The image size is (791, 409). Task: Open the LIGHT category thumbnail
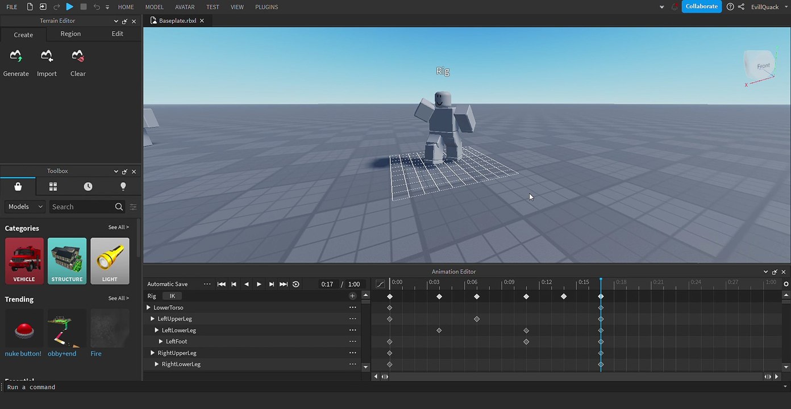pyautogui.click(x=110, y=261)
